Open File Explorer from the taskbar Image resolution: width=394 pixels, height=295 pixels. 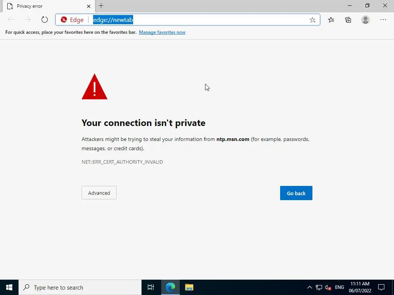coord(189,287)
